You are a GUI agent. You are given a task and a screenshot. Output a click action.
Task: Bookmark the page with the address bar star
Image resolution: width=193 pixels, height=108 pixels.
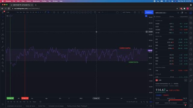tap(177, 8)
